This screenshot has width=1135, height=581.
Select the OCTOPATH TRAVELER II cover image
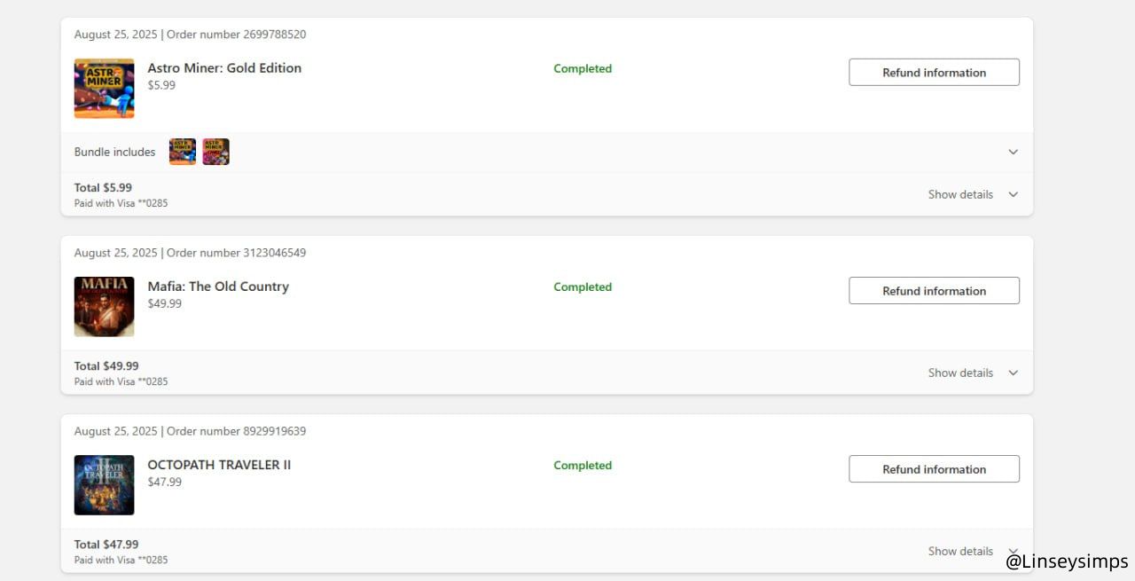pyautogui.click(x=104, y=485)
